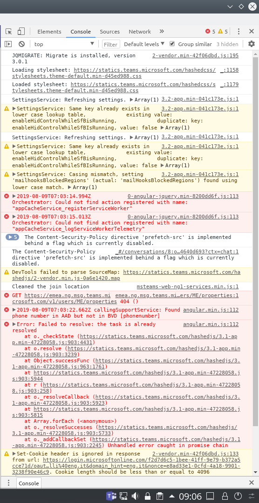The image size is (259, 503).
Task: Open the volume speaker tray icon
Action: 135,496
